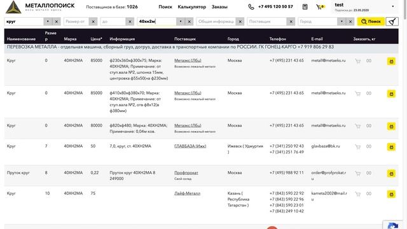
Task: Clear the 40хн2м grade filter
Action: (190, 22)
